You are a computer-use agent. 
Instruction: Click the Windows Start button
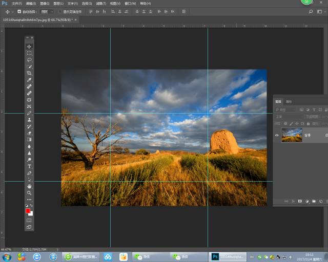[7, 256]
